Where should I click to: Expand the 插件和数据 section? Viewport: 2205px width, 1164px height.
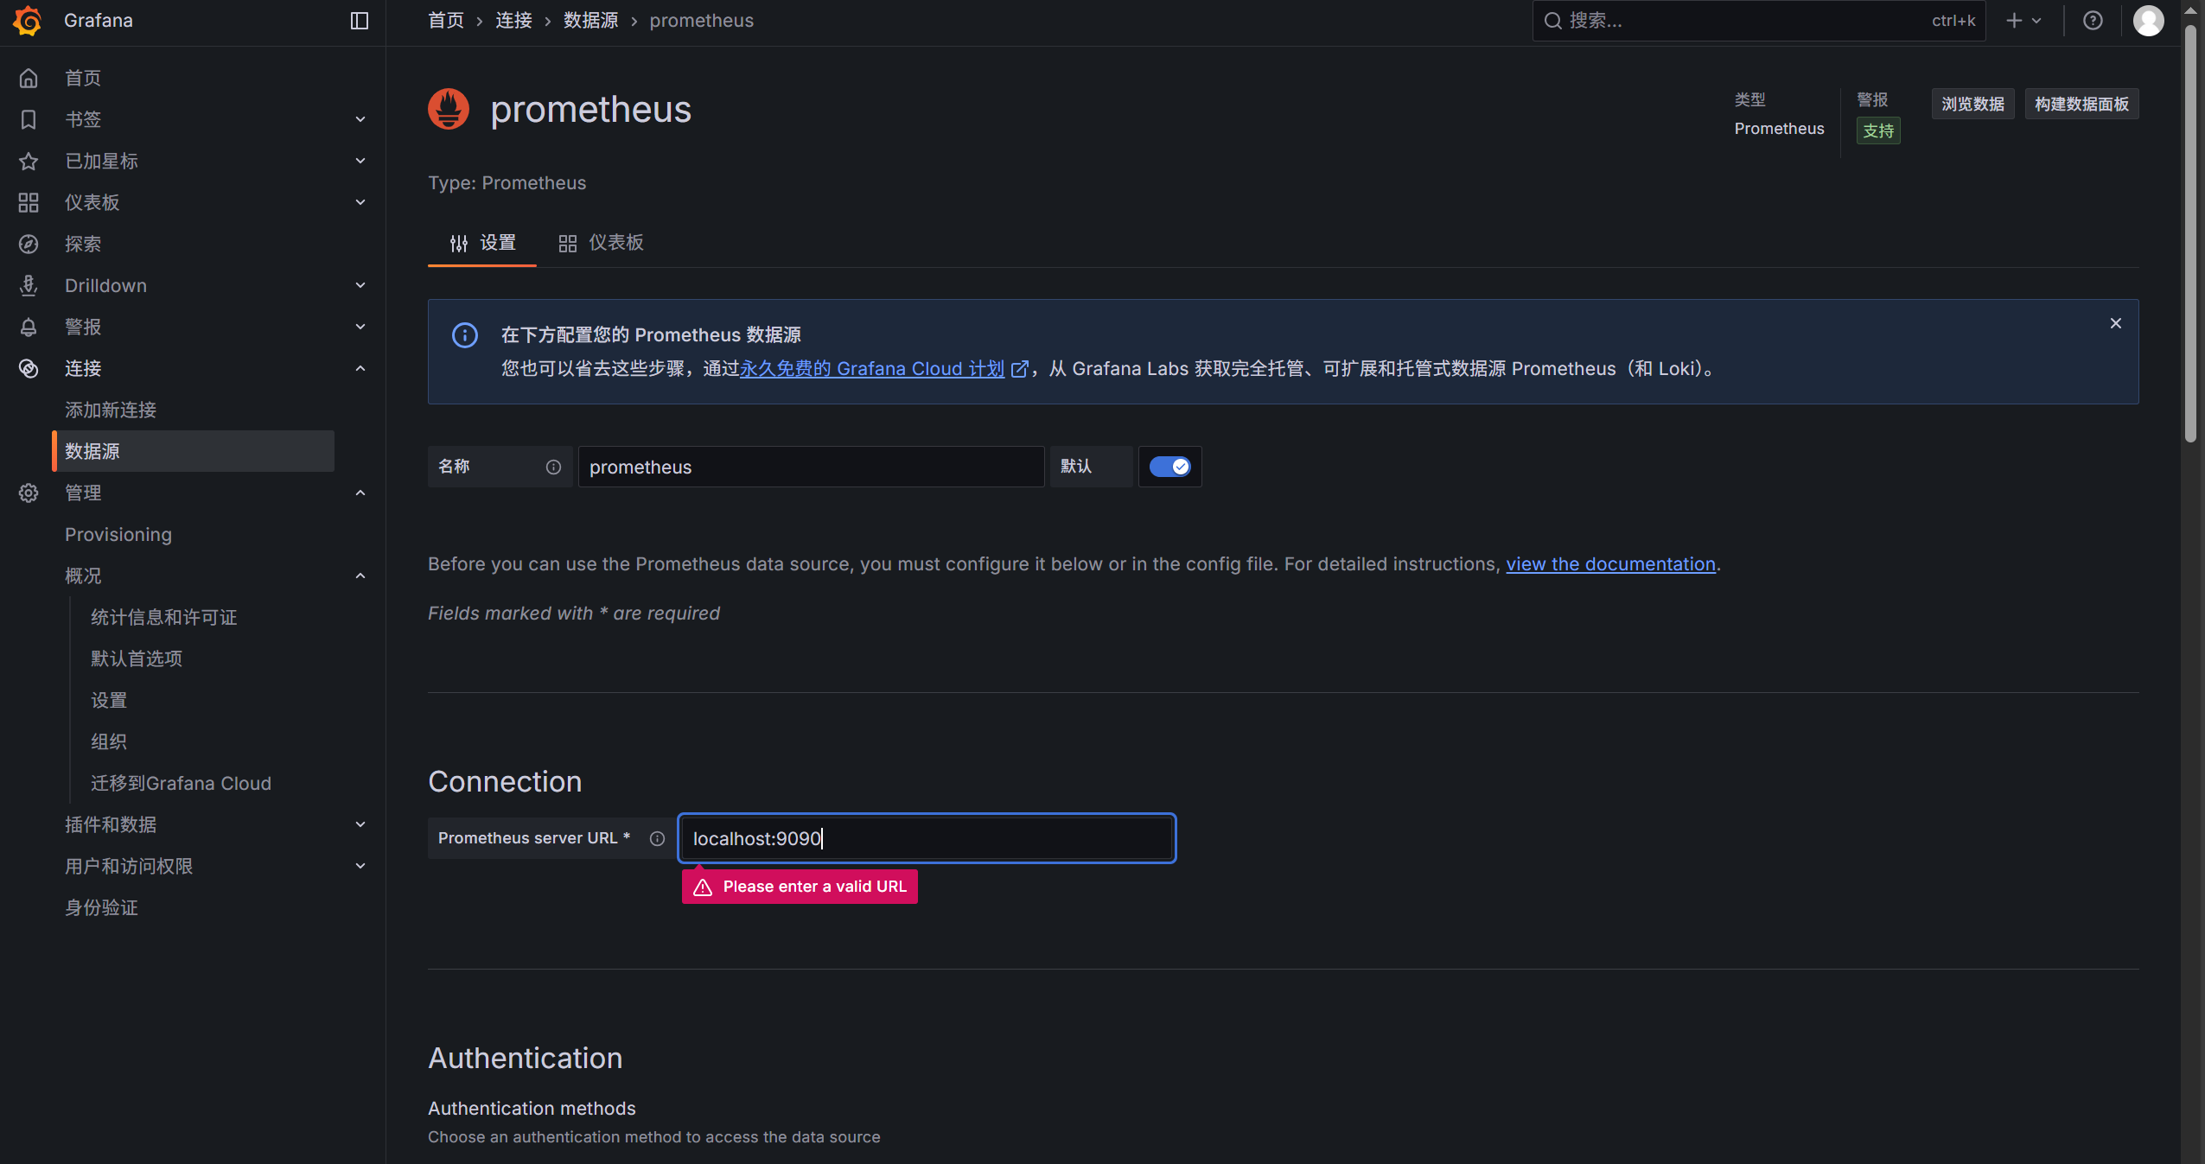tap(360, 824)
